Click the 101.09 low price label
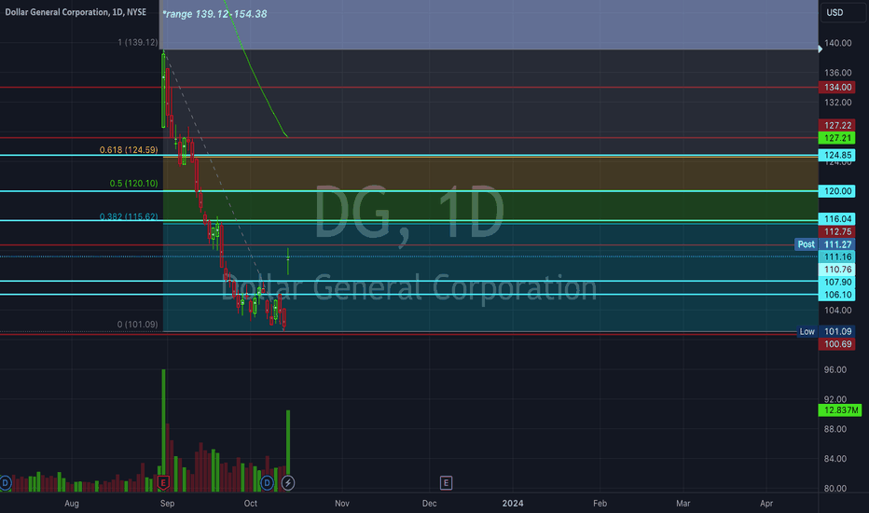 837,332
